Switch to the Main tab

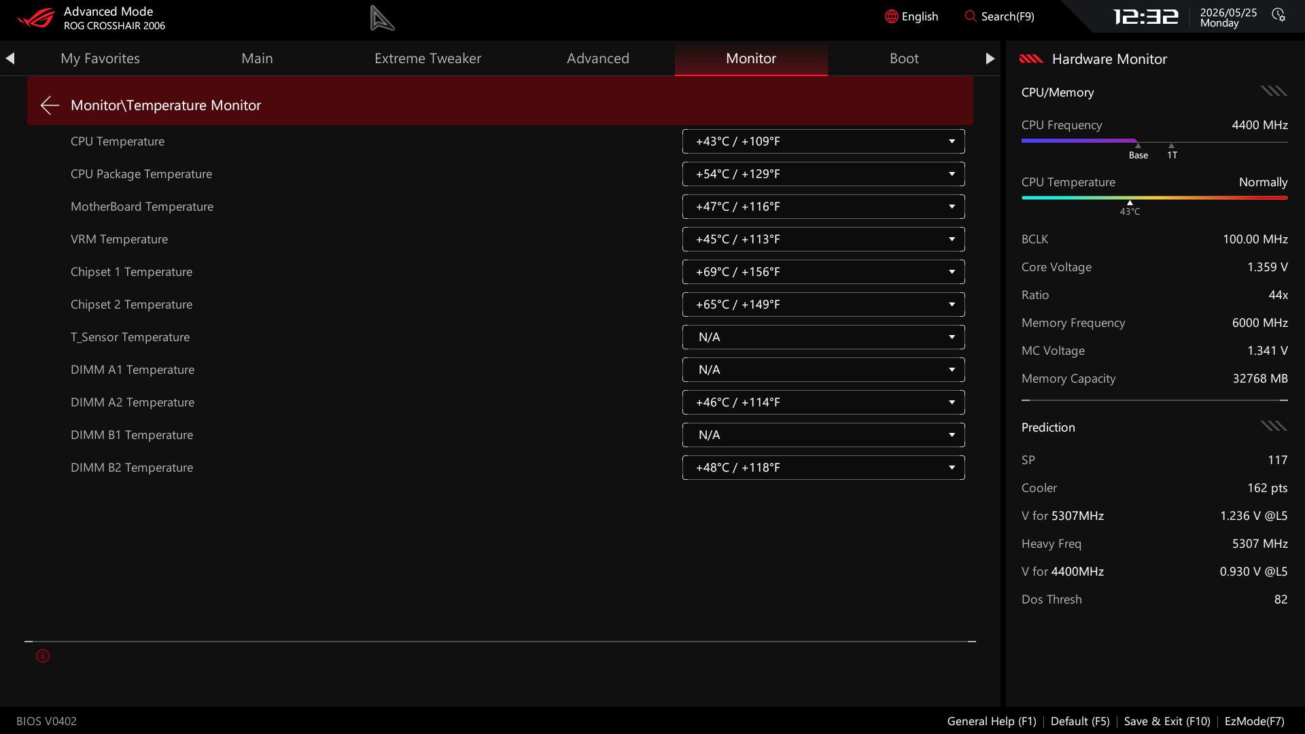[257, 58]
